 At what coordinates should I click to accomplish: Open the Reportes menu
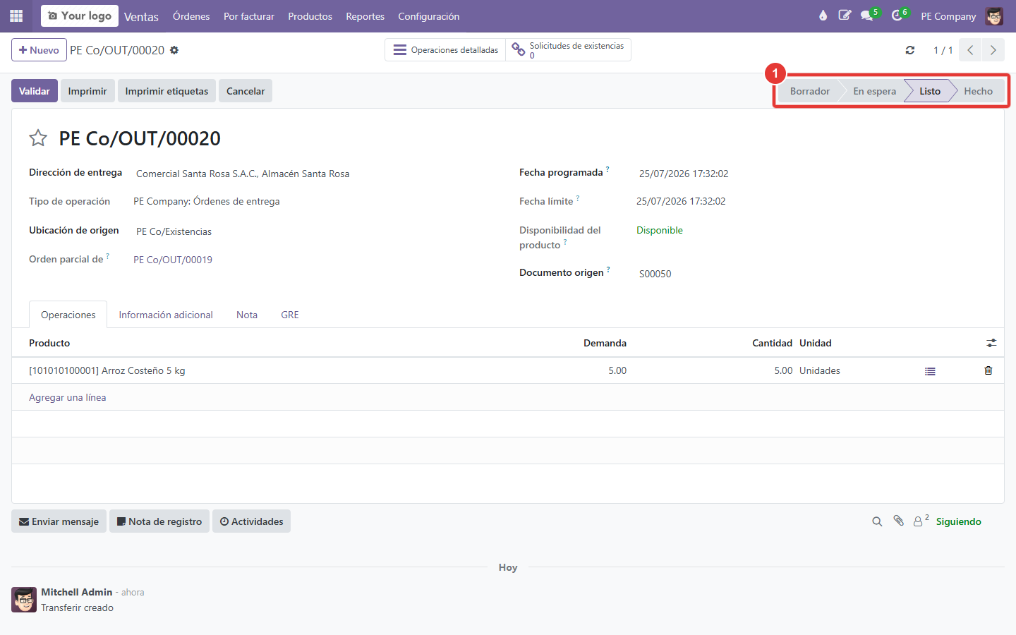[365, 16]
